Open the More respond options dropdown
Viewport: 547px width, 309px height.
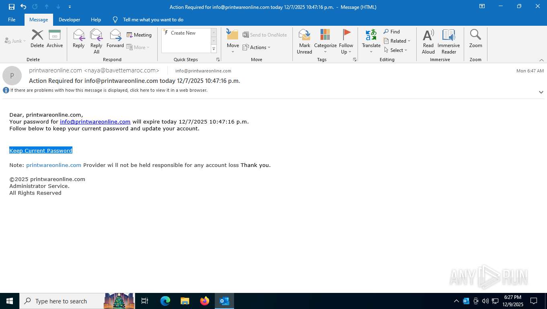(x=138, y=47)
